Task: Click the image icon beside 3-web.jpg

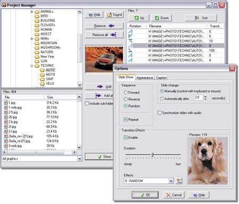Action: point(6,146)
